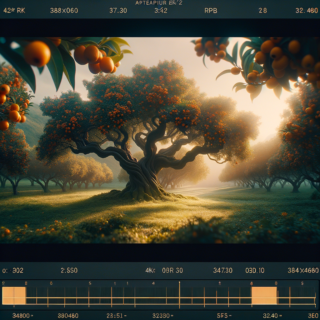Click the 37.30 value in top bar

118,10
